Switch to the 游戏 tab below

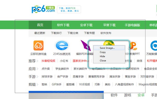point(128,95)
